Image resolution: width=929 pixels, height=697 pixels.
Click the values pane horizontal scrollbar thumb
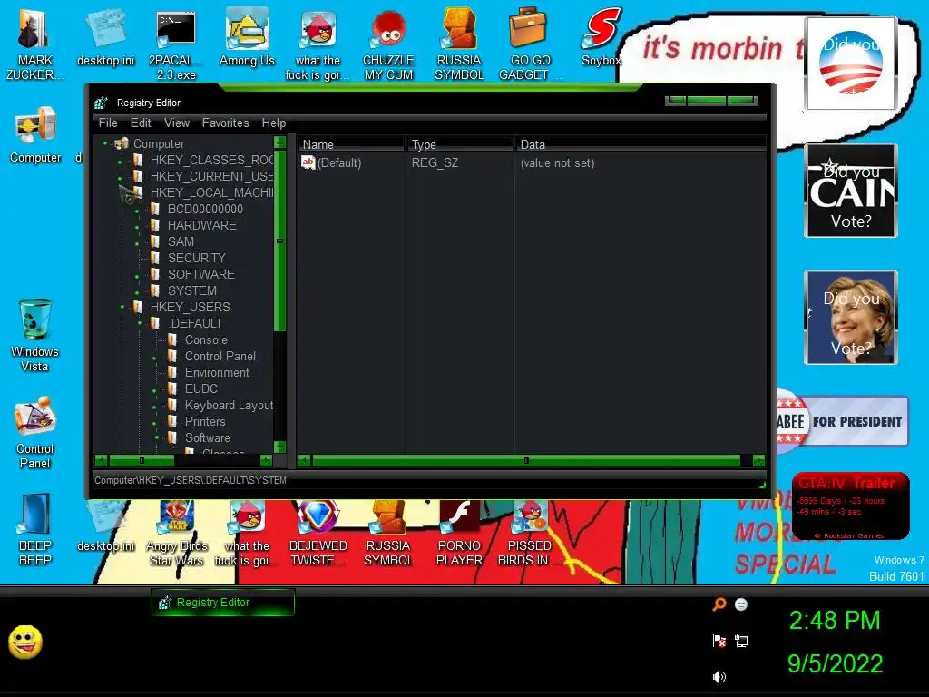[x=526, y=460]
